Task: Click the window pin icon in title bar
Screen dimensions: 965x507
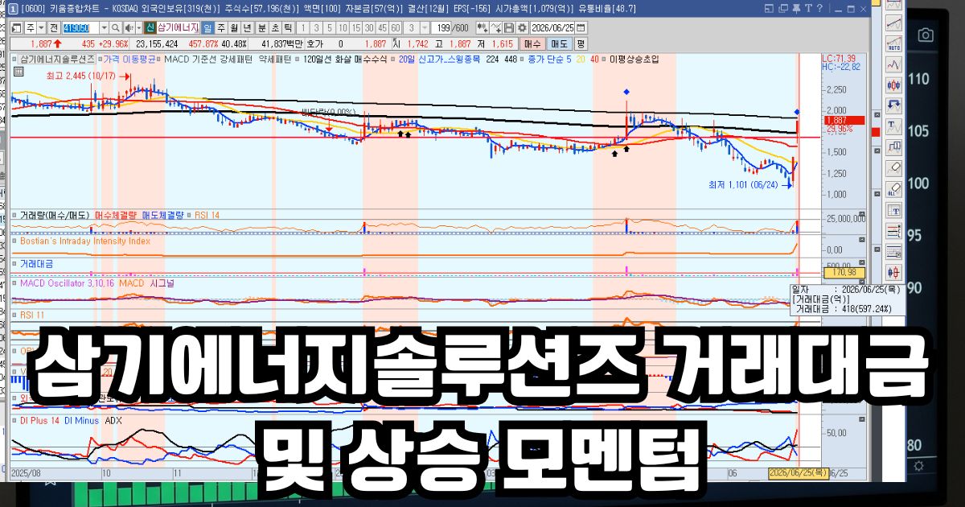Action: tap(796, 8)
